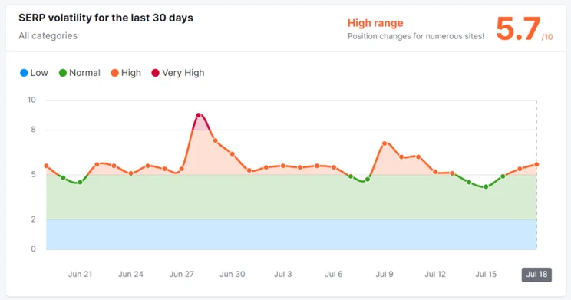The image size is (571, 300).
Task: Click the SERP volatility title
Action: click(x=106, y=18)
